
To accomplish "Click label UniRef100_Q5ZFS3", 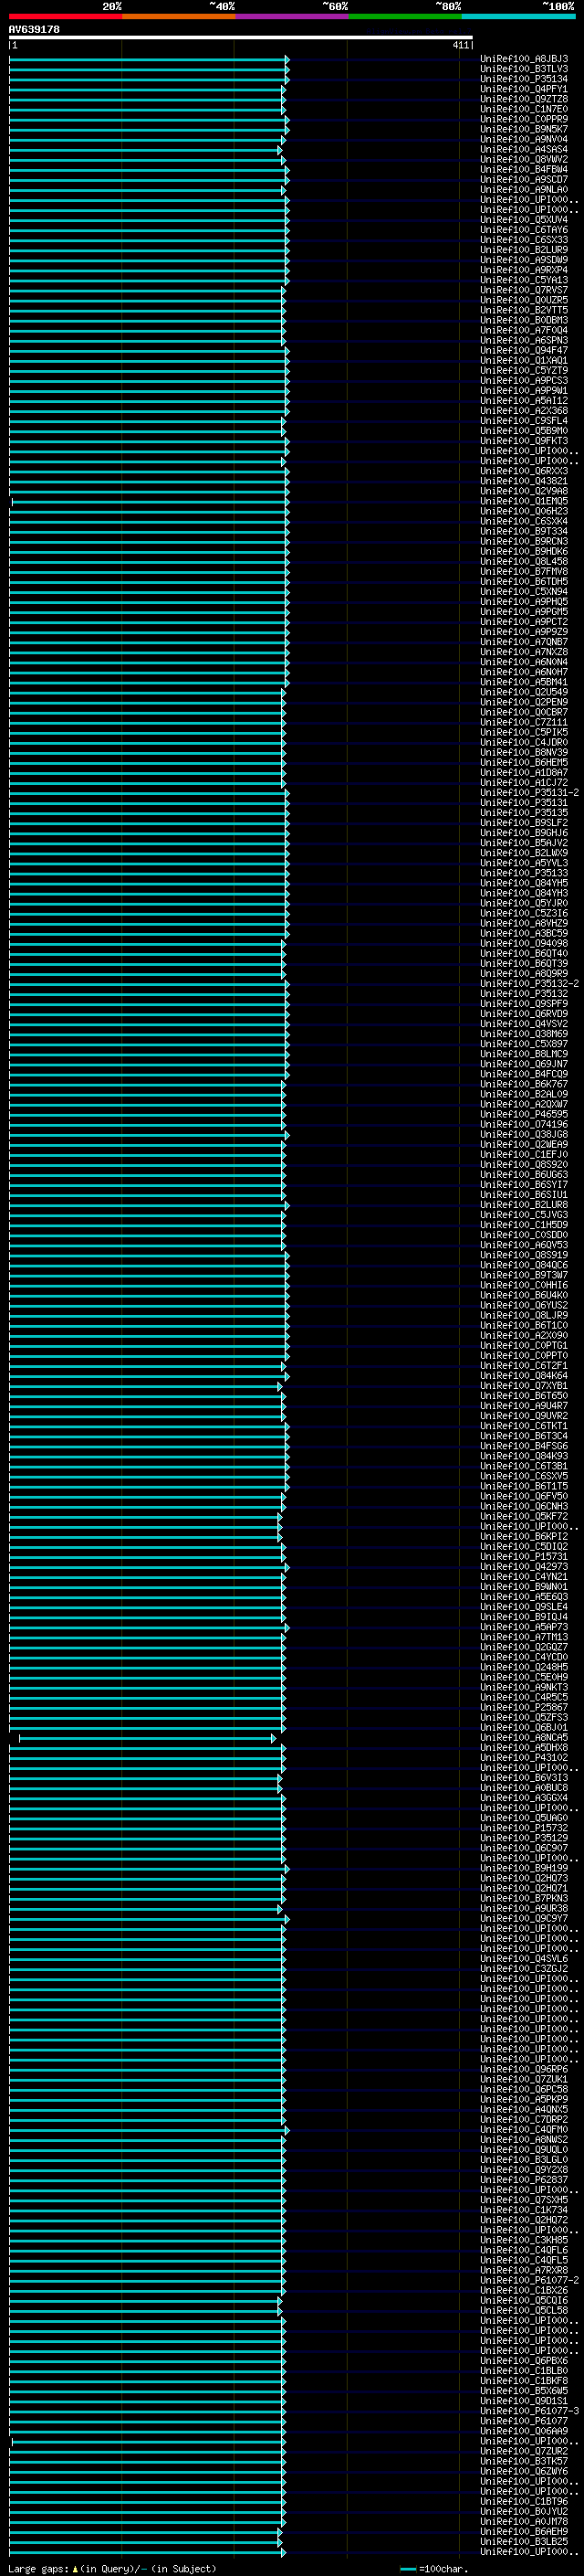I will point(524,1717).
